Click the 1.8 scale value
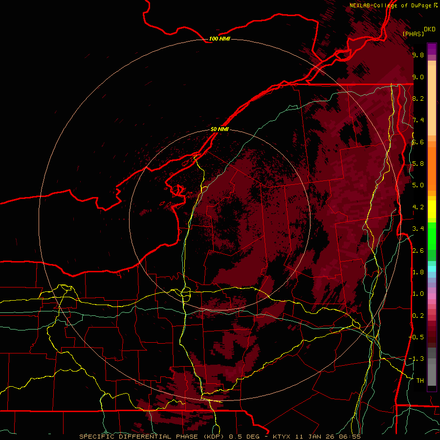This screenshot has height=440, width=440. 418,272
